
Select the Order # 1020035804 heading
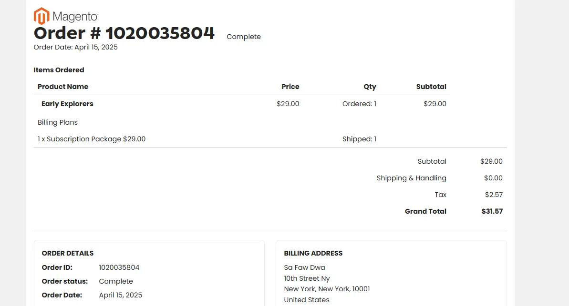pyautogui.click(x=124, y=33)
